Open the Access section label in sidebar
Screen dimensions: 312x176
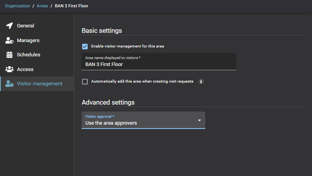tap(25, 69)
